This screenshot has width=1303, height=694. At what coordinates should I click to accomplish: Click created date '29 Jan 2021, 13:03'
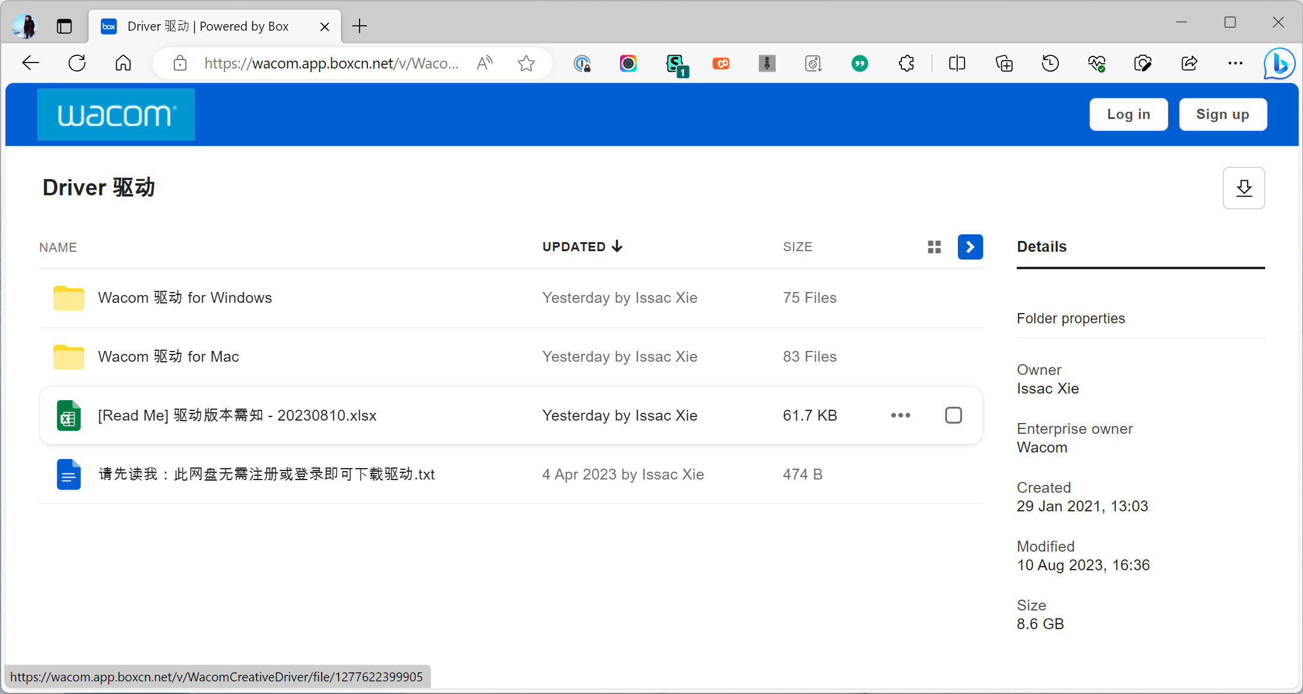[x=1082, y=507]
